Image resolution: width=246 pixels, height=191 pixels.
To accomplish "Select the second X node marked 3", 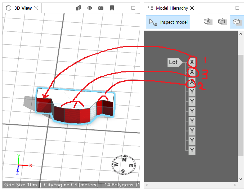I will 192,72.
